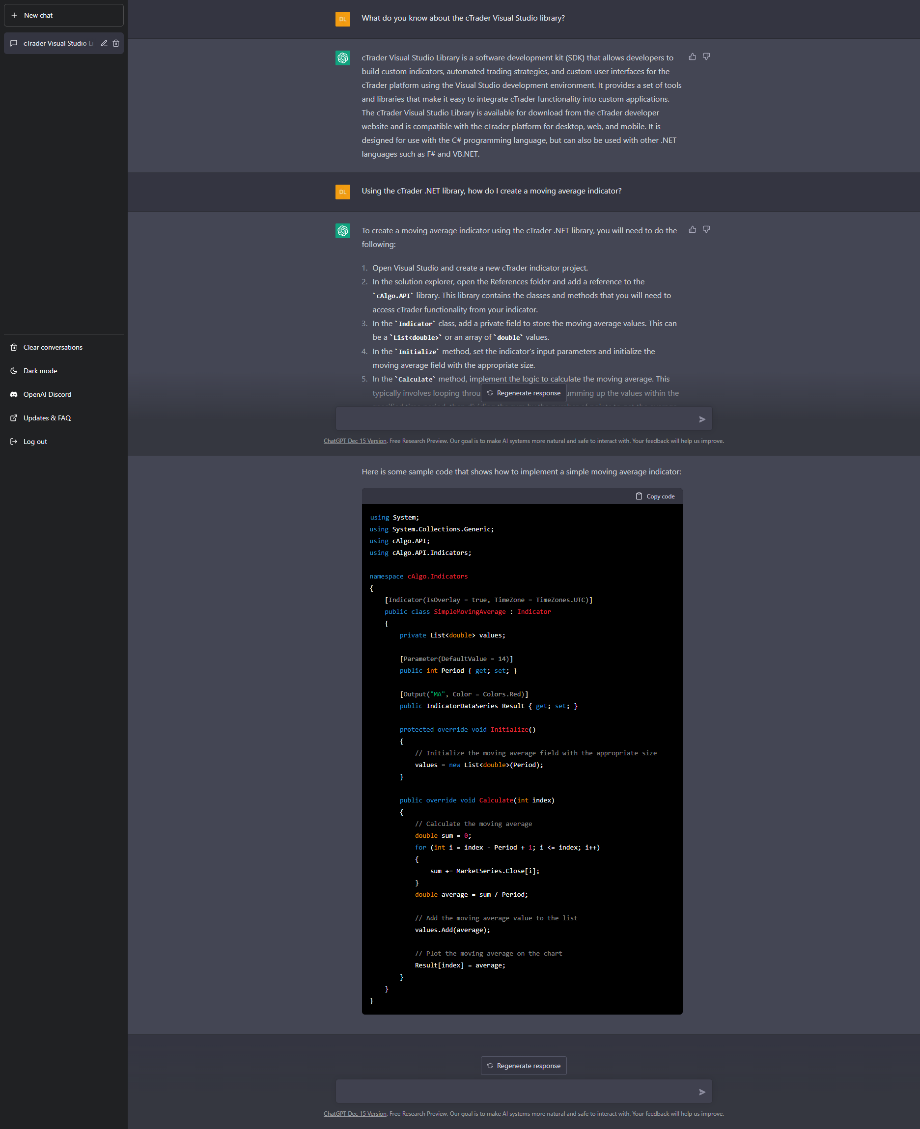Send message with upper send arrow
920x1129 pixels.
coord(702,419)
